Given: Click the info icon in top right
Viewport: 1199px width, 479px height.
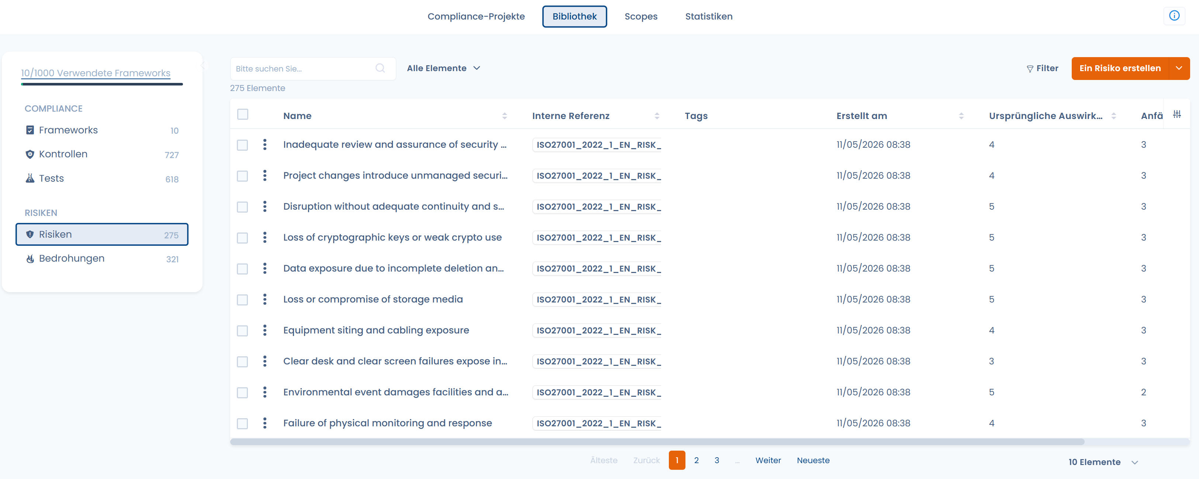Looking at the screenshot, I should coord(1174,16).
